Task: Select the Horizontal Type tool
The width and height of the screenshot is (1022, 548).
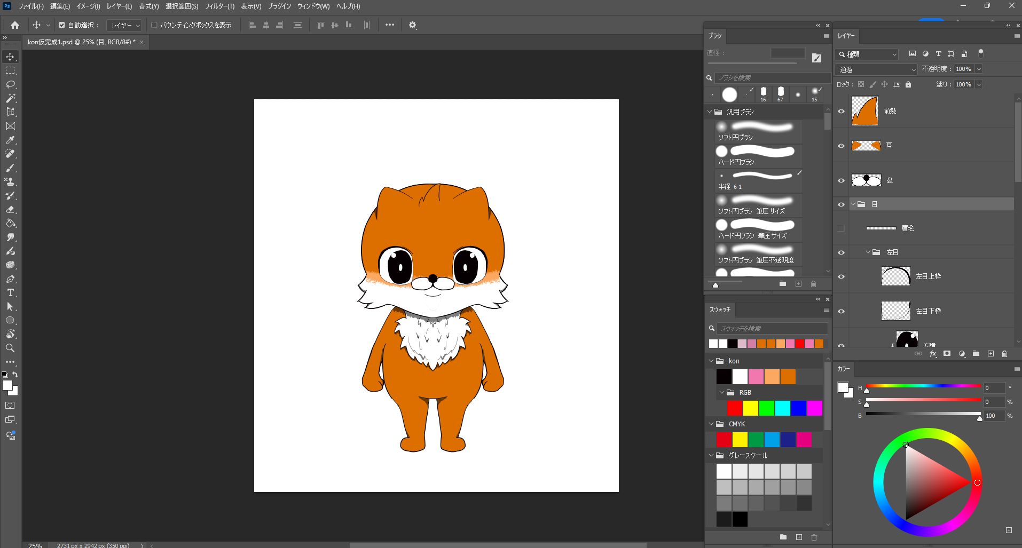Action: (10, 292)
